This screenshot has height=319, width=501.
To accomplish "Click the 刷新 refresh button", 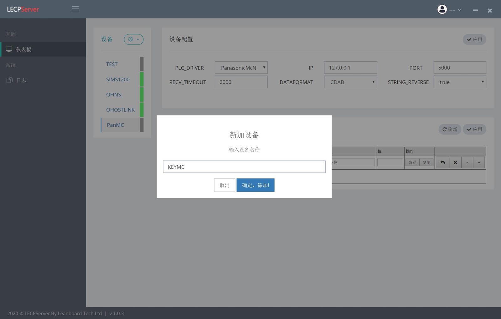I will [450, 129].
